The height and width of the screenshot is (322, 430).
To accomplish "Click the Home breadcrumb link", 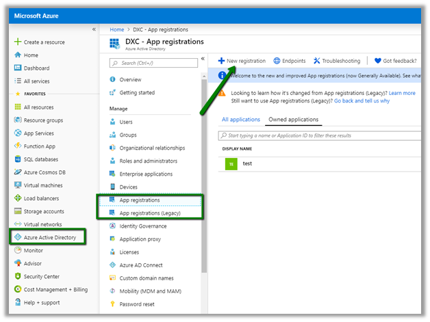I will coord(117,29).
